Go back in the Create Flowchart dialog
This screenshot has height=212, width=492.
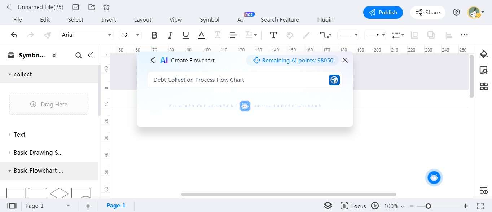point(153,60)
